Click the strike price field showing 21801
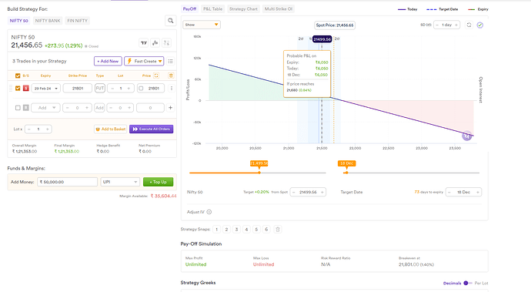The width and height of the screenshot is (531, 292). coord(78,88)
